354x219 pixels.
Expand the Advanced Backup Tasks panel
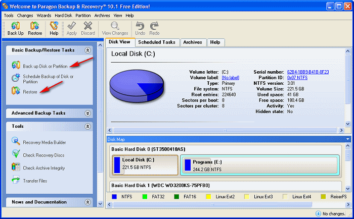[x=87, y=113]
